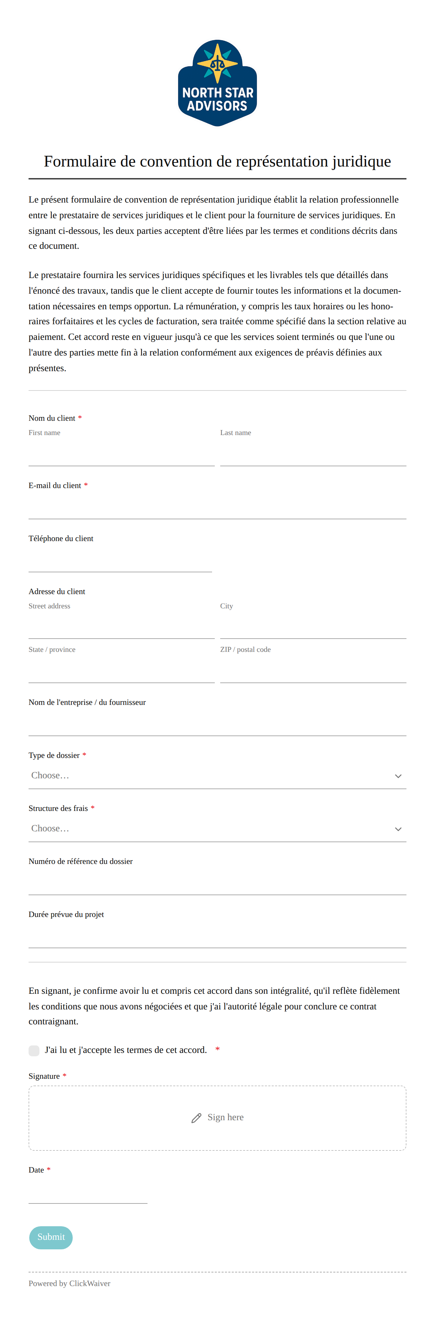Focus the State / province field
This screenshot has height=1318, width=435.
(x=121, y=670)
